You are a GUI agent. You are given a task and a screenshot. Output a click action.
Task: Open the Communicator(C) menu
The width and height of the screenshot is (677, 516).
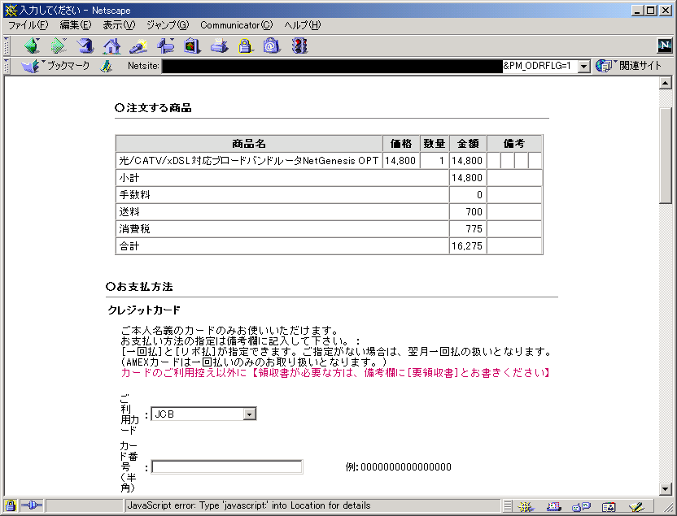coord(236,25)
